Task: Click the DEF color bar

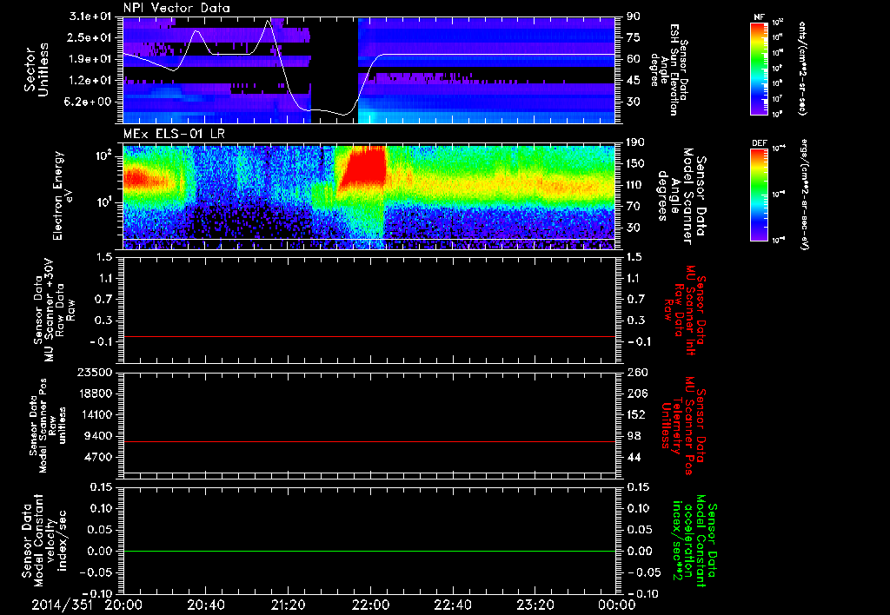Action: click(759, 195)
